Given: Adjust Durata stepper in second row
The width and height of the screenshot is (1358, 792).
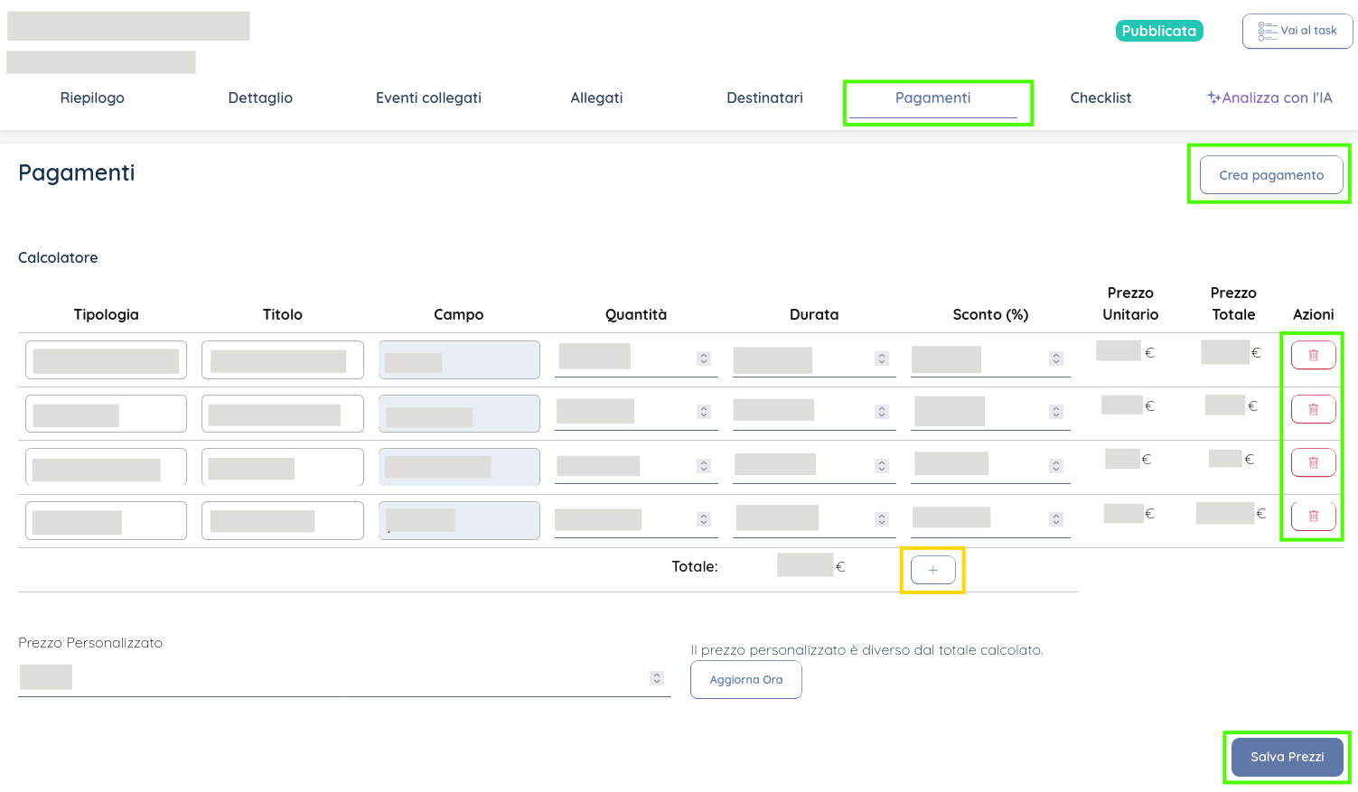Looking at the screenshot, I should click(x=882, y=412).
